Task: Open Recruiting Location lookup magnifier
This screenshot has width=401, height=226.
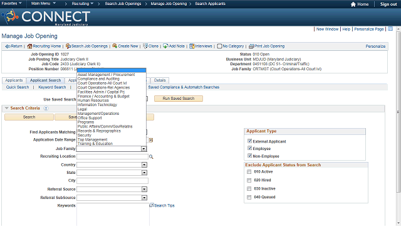Action: point(151,156)
